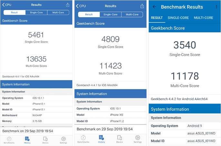Tap the 3.75 GB memory value

click(37, 121)
